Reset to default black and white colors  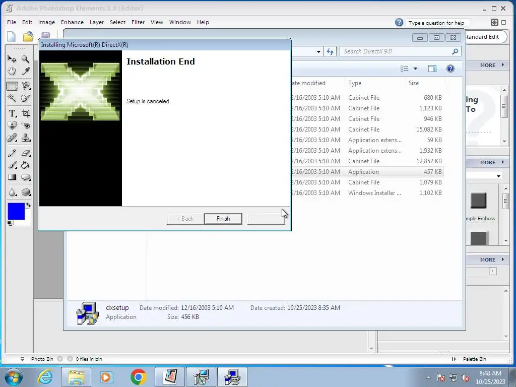pos(10,223)
